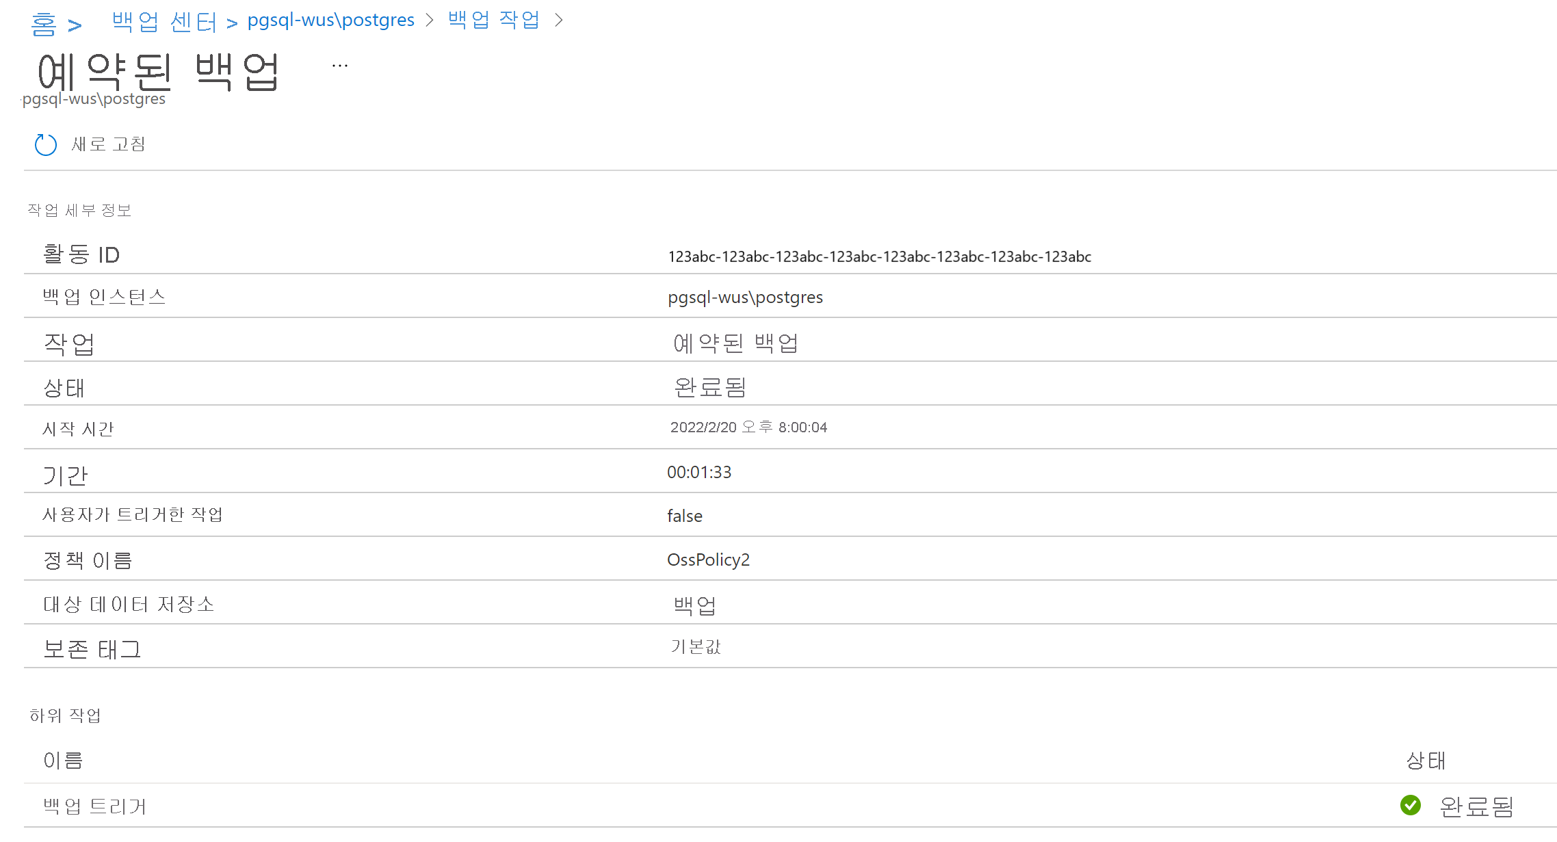Screen dimensions: 1557x842
Task: Click the 정책 이름 label
Action: 88,560
